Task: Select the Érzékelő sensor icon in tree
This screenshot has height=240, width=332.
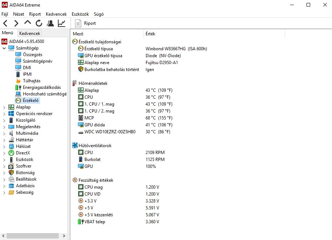Action: (18, 101)
